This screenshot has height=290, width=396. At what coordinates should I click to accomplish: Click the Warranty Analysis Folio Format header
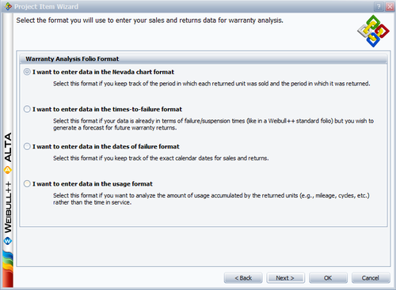[x=72, y=58]
